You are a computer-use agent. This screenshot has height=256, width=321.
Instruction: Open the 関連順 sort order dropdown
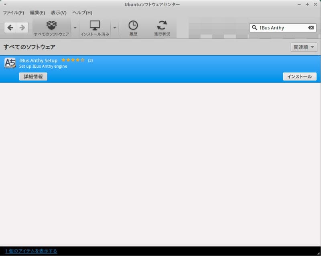[x=304, y=47]
